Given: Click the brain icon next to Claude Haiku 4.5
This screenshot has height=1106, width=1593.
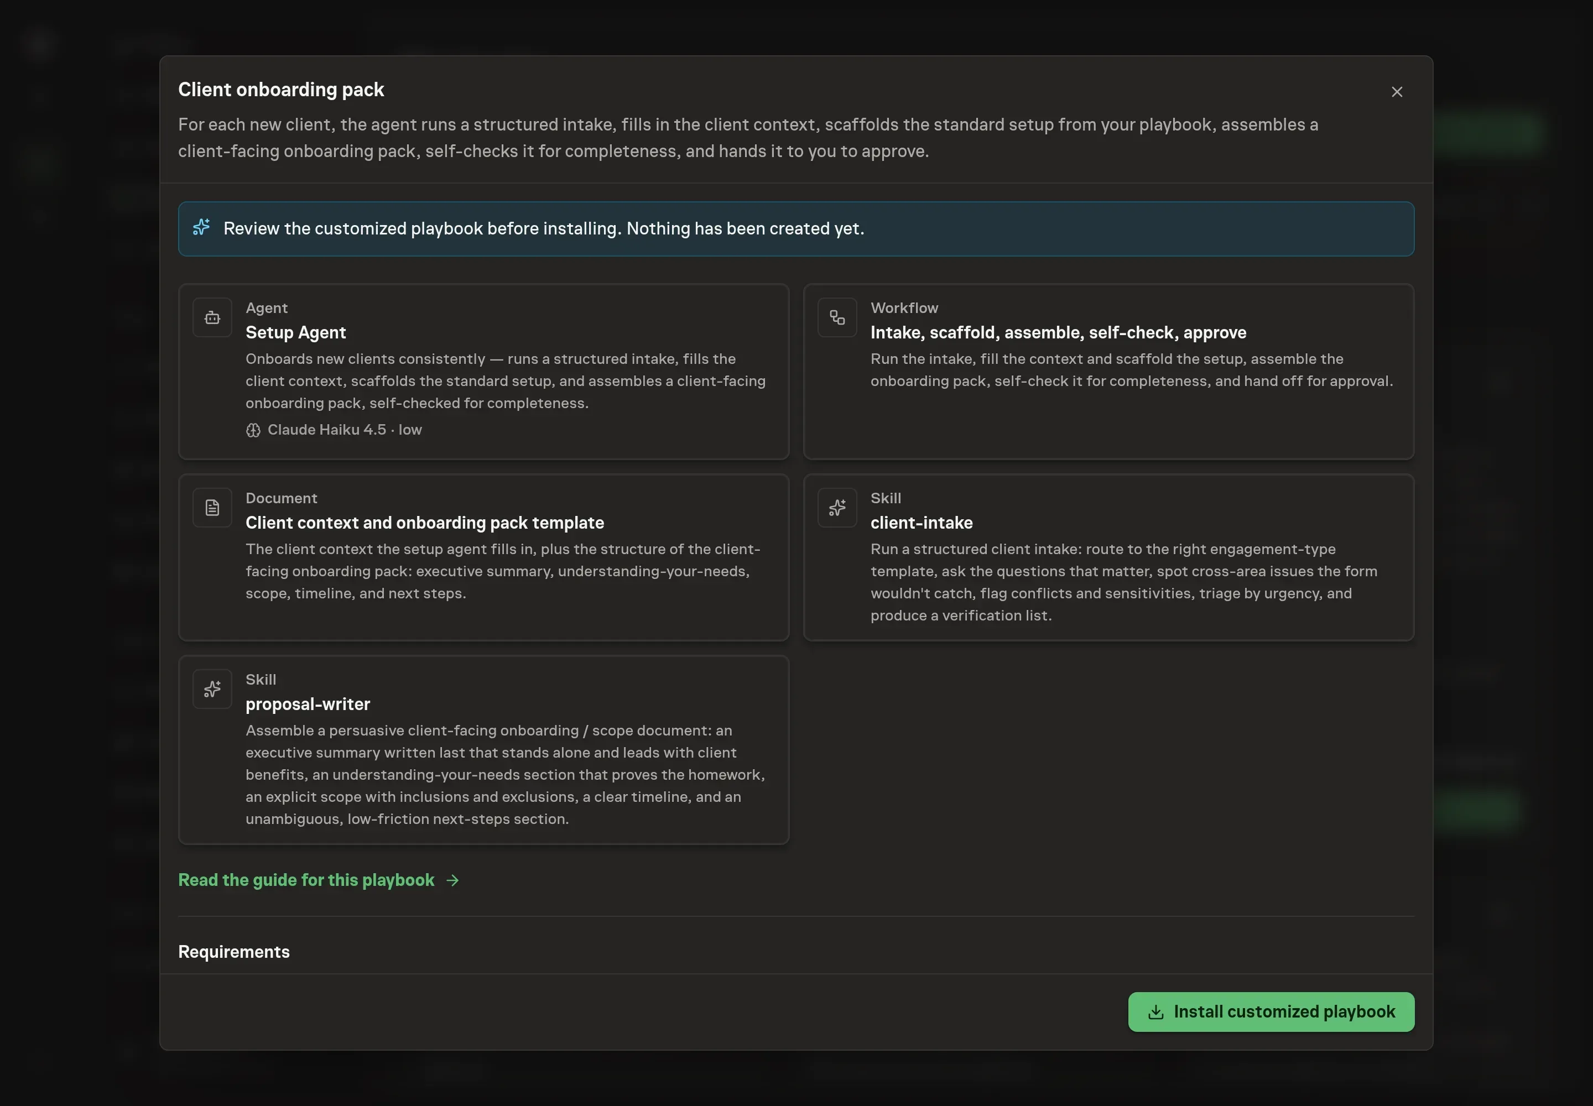Looking at the screenshot, I should pyautogui.click(x=253, y=430).
